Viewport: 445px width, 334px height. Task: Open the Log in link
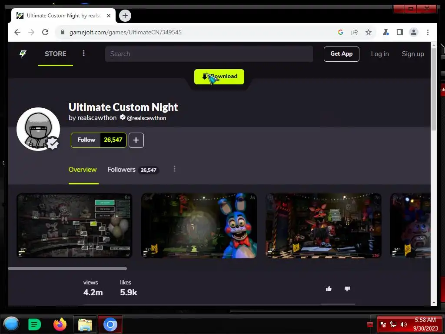[380, 54]
